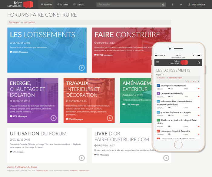The width and height of the screenshot is (212, 177).
Task: Open Les Lotissements forum title
Action: [x=43, y=35]
